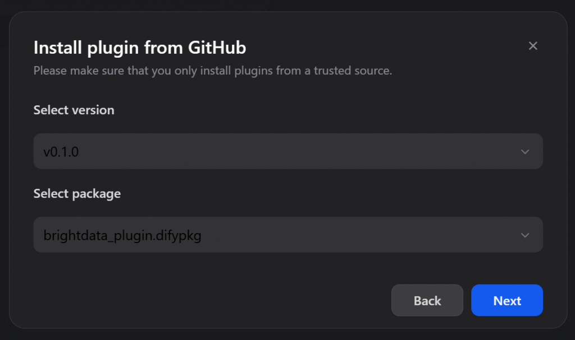Expand the package selector showing brightdata_plugin.difypkg
This screenshot has height=340, width=575.
click(287, 235)
